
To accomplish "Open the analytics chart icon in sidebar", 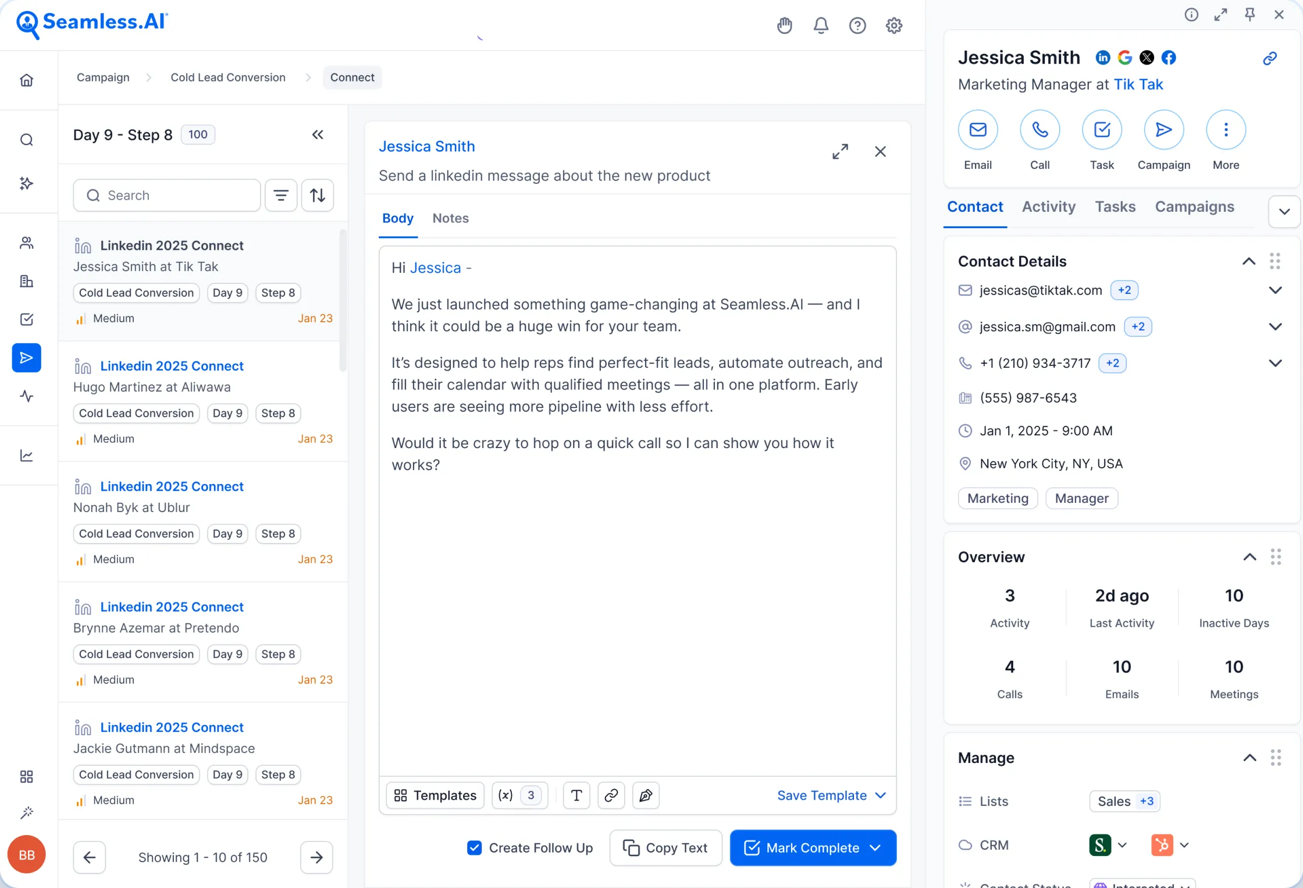I will tap(27, 455).
